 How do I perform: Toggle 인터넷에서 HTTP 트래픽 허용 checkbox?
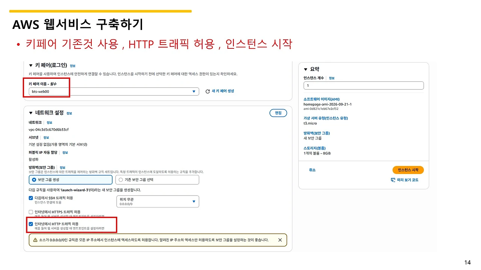tap(31, 224)
